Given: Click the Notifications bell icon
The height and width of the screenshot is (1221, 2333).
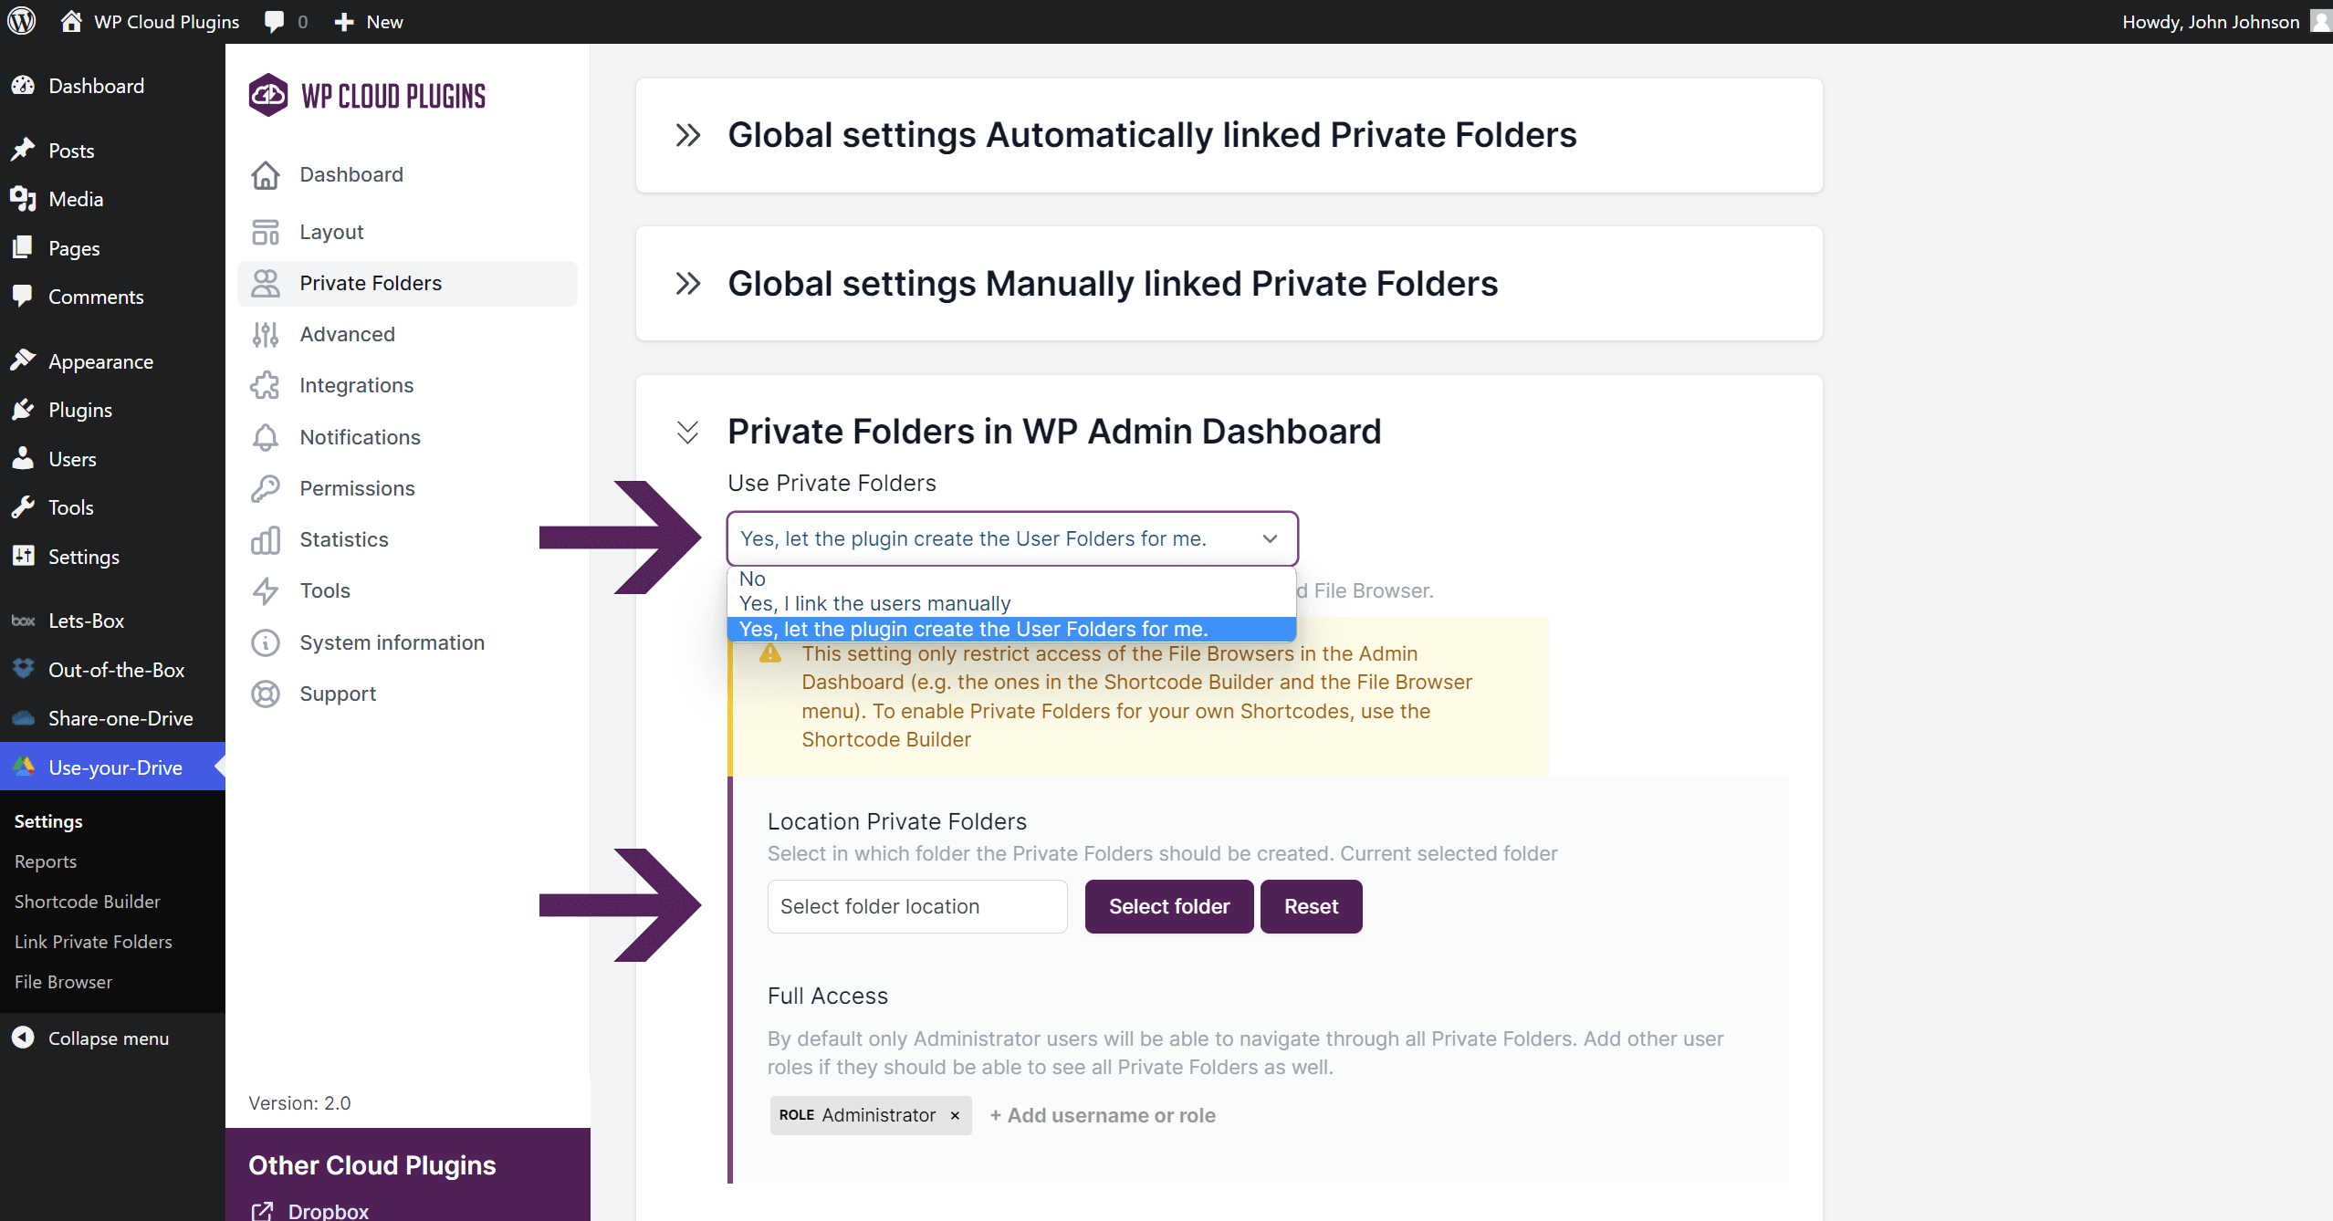Looking at the screenshot, I should tap(266, 438).
